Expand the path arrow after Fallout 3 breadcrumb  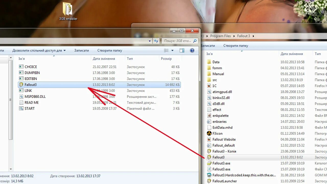pyautogui.click(x=253, y=36)
